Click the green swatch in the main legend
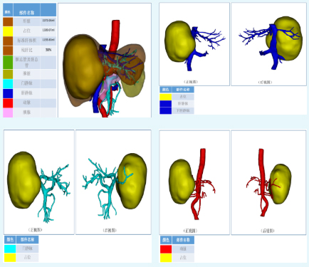The image size is (309, 267). (8, 62)
